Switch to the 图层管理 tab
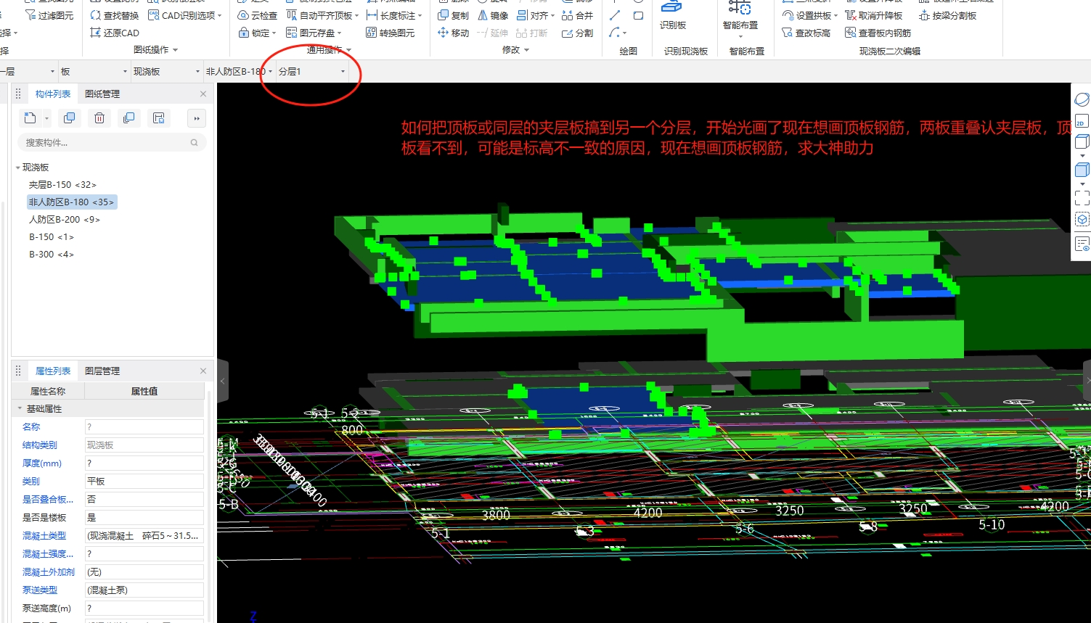Screen dimensions: 1091x623 pyautogui.click(x=102, y=371)
